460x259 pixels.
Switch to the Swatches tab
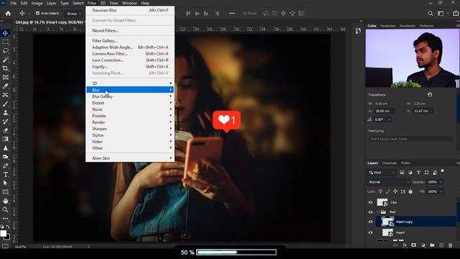(388, 26)
